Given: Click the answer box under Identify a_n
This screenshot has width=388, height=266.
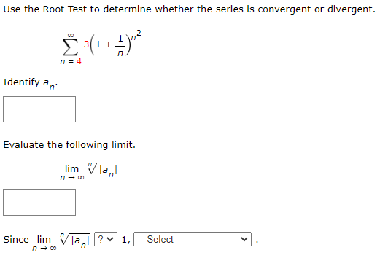Looking at the screenshot, I should [39, 109].
